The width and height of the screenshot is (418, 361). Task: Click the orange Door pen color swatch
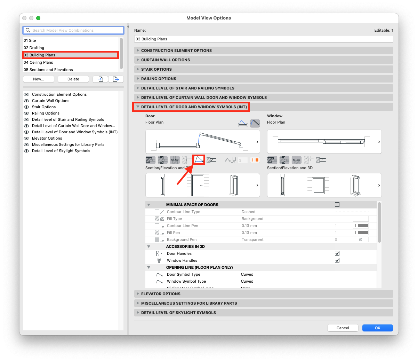pyautogui.click(x=255, y=160)
